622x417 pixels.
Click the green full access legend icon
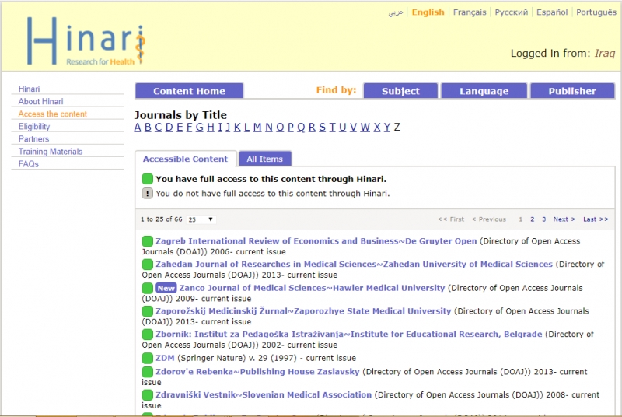(147, 179)
